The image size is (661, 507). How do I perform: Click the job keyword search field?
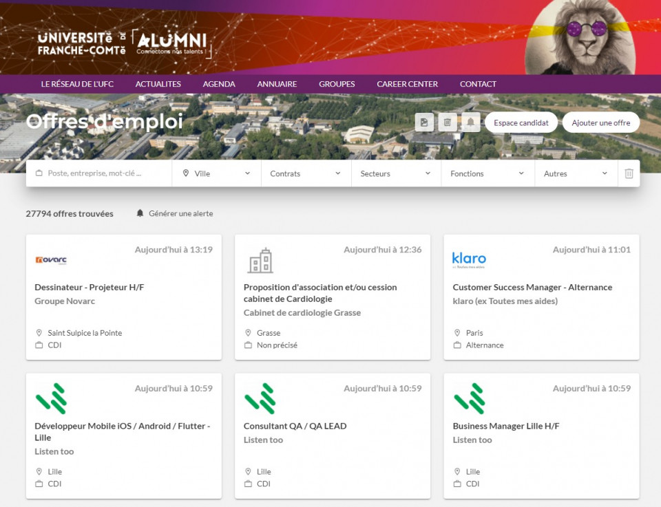click(103, 173)
